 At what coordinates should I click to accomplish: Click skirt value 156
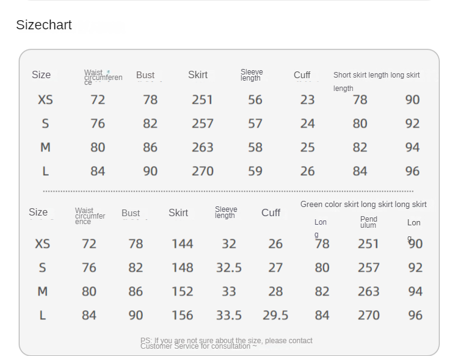coord(182,315)
